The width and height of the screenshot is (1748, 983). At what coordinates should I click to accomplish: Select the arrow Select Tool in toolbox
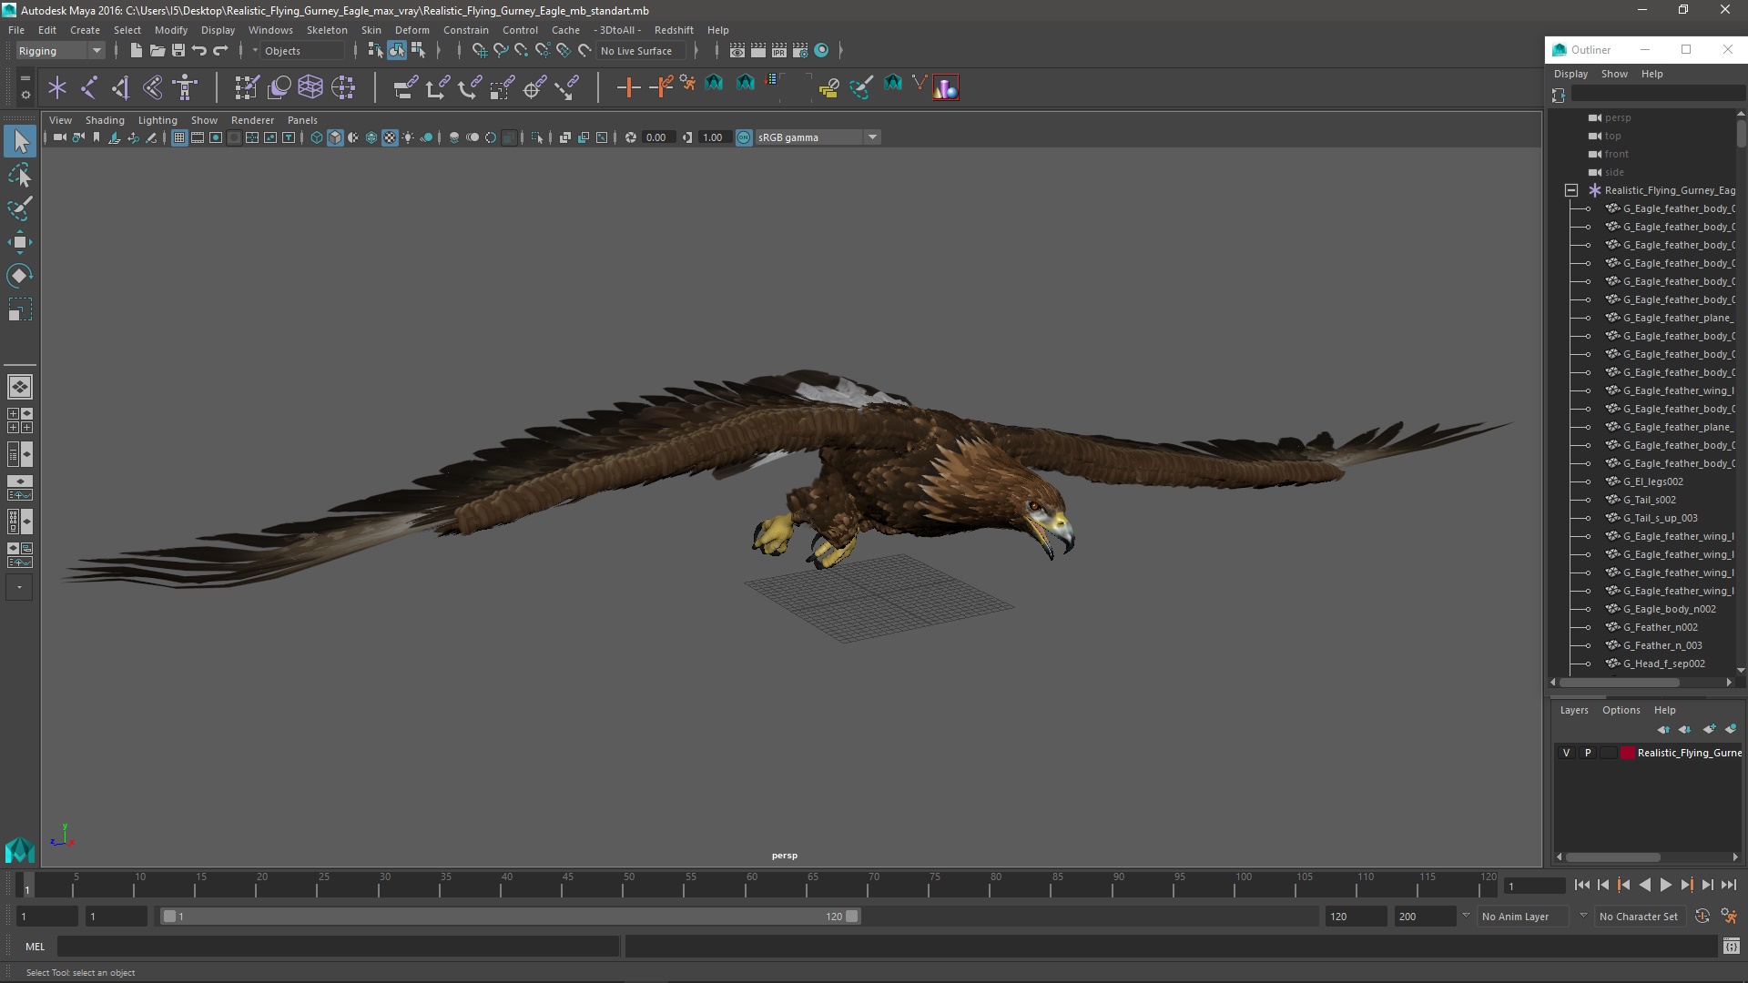click(20, 141)
